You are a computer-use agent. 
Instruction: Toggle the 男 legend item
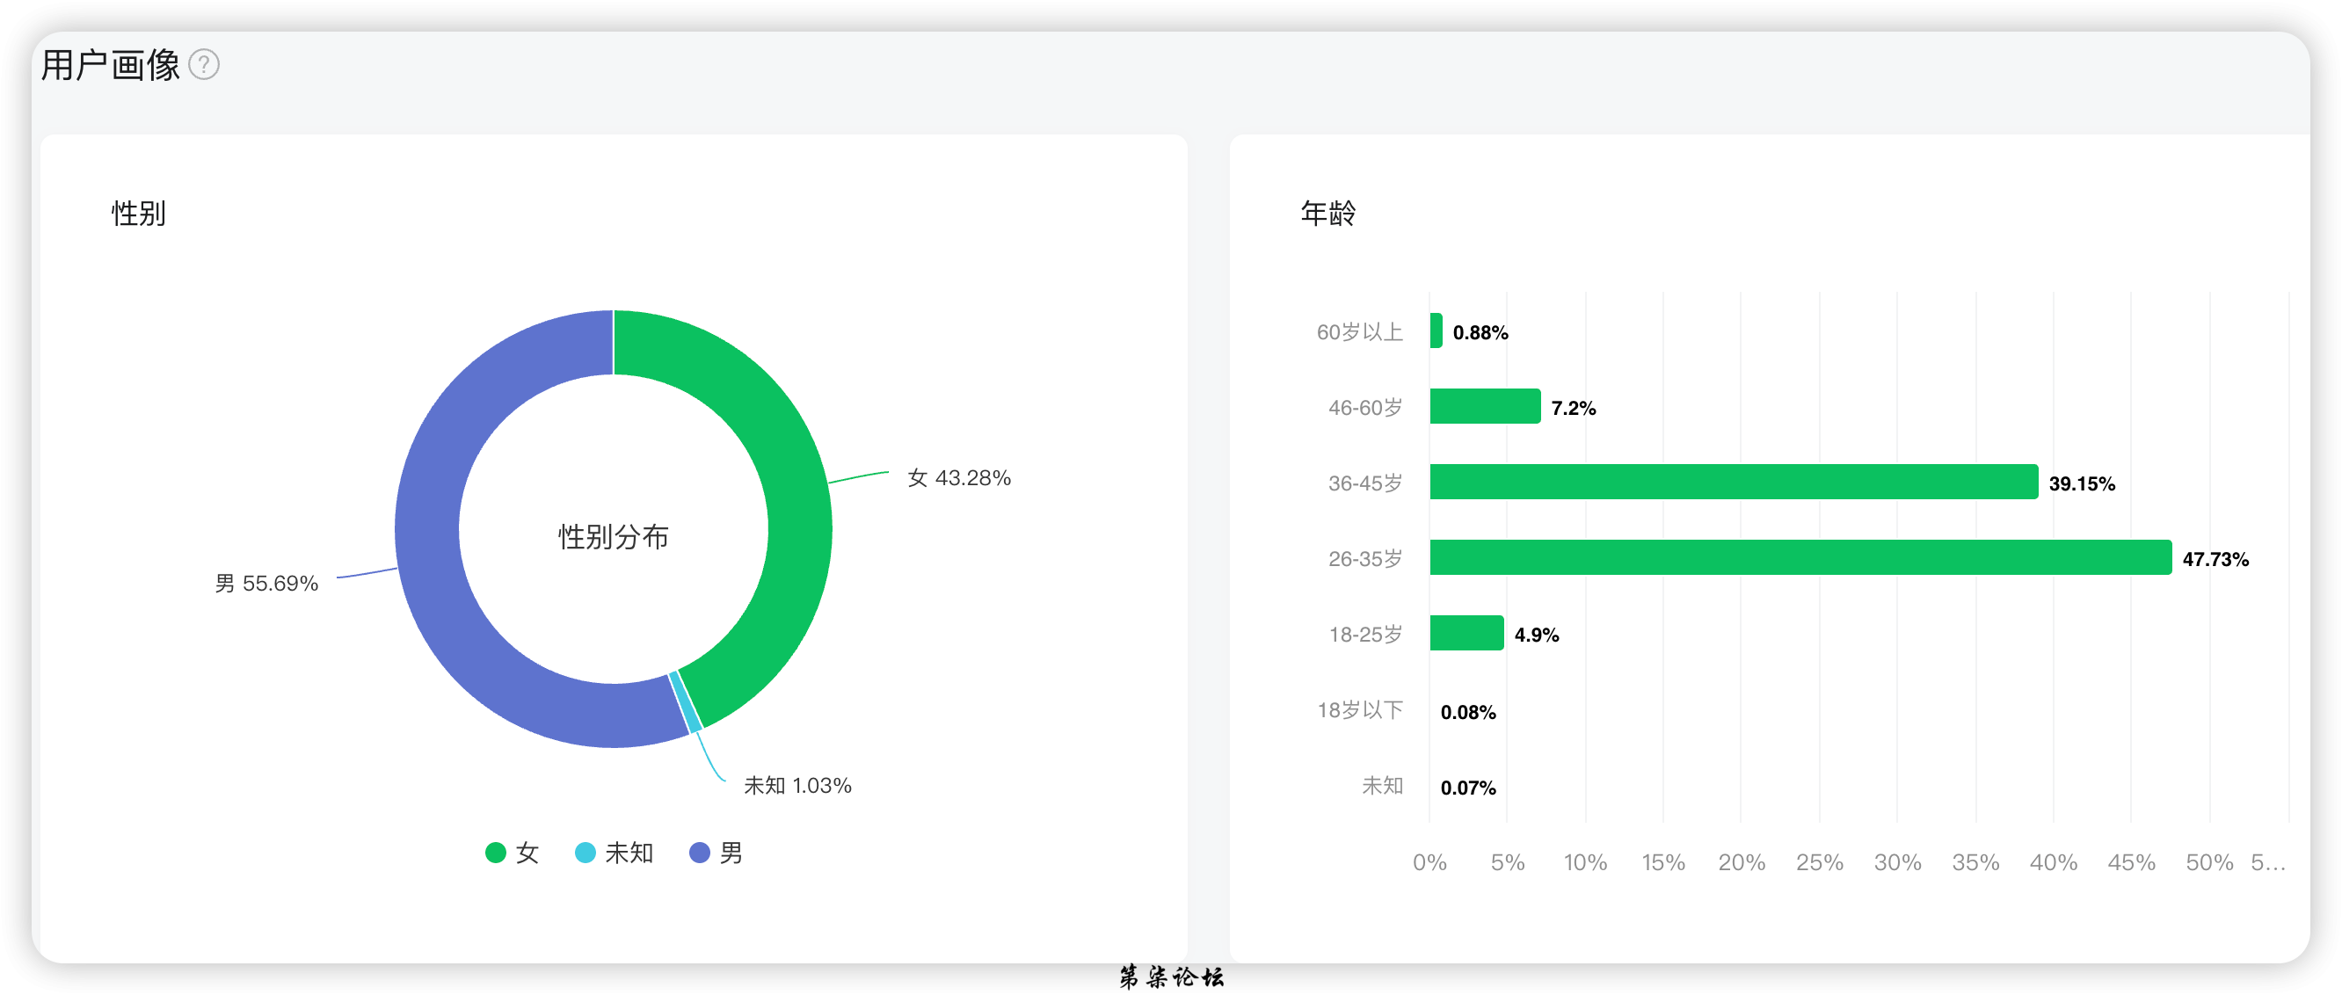tap(716, 853)
